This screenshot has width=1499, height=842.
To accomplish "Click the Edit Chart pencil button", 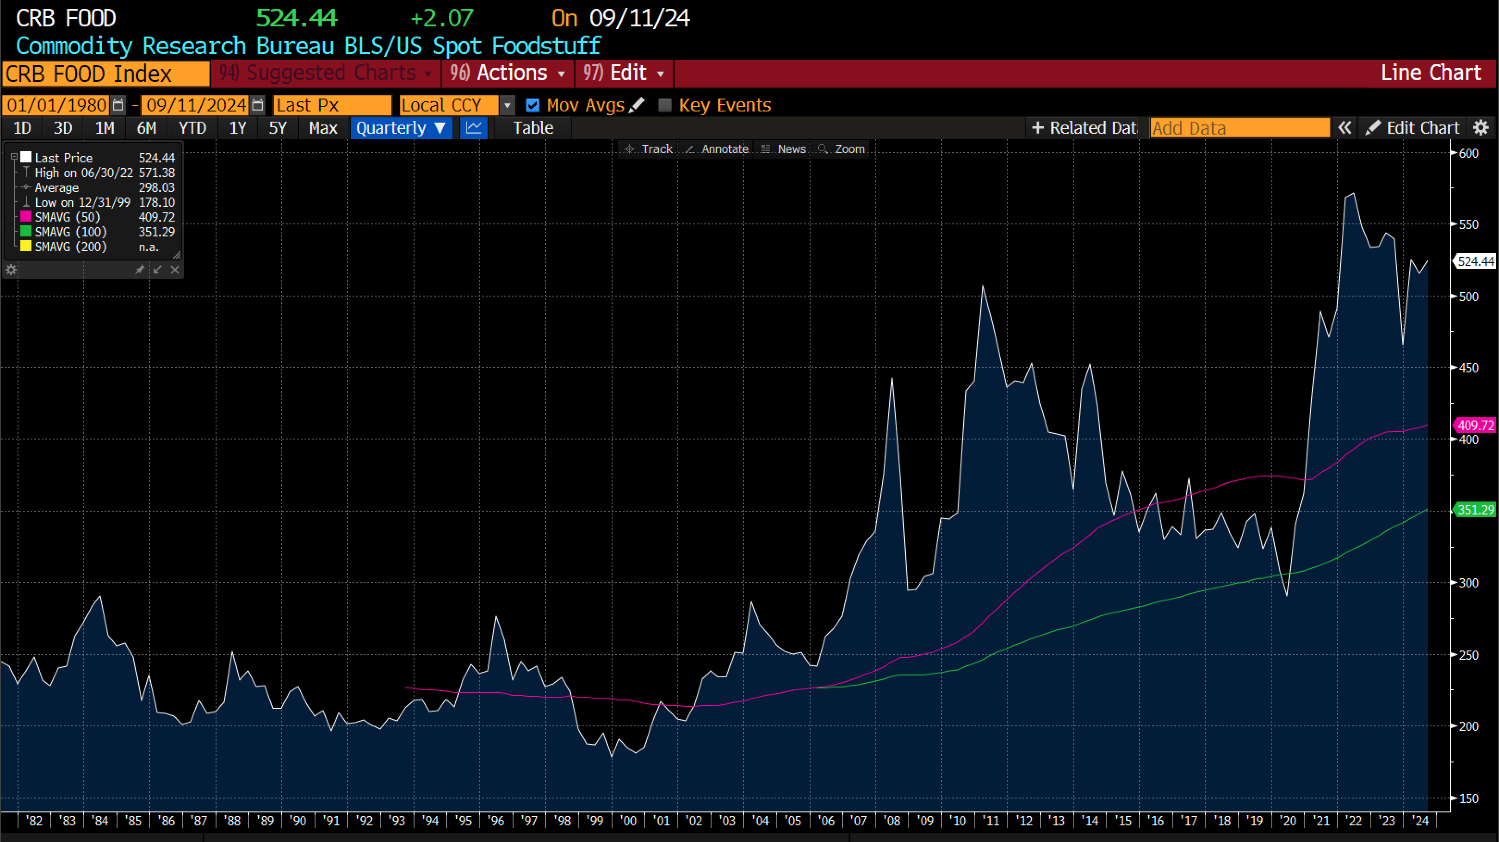I will tap(1412, 127).
